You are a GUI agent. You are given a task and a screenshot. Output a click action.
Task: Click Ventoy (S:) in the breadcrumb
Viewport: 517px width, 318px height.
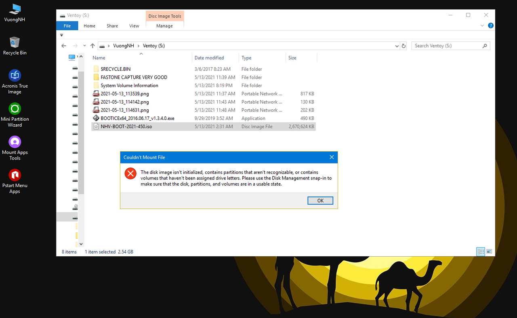154,46
